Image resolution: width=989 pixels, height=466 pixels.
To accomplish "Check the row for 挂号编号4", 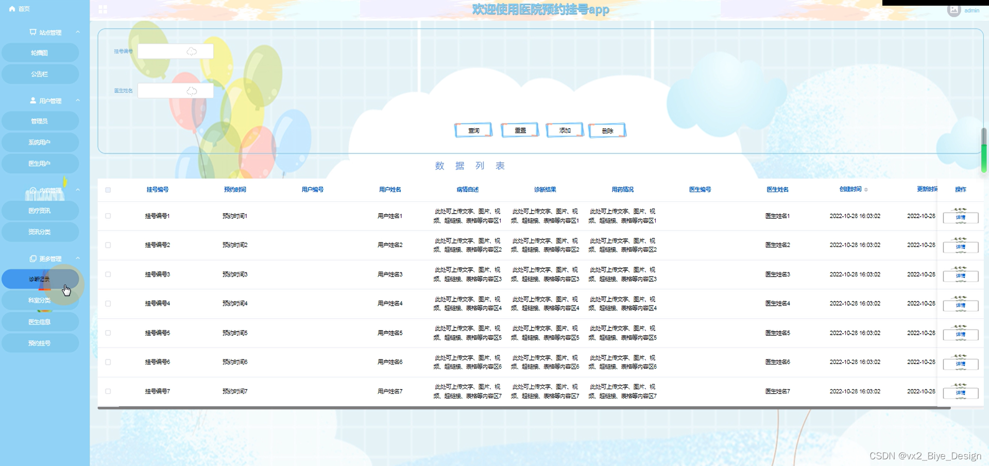I will 108,304.
